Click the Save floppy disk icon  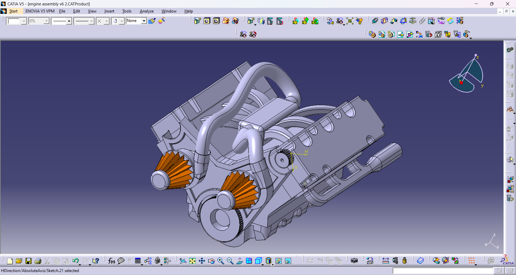pos(29,261)
